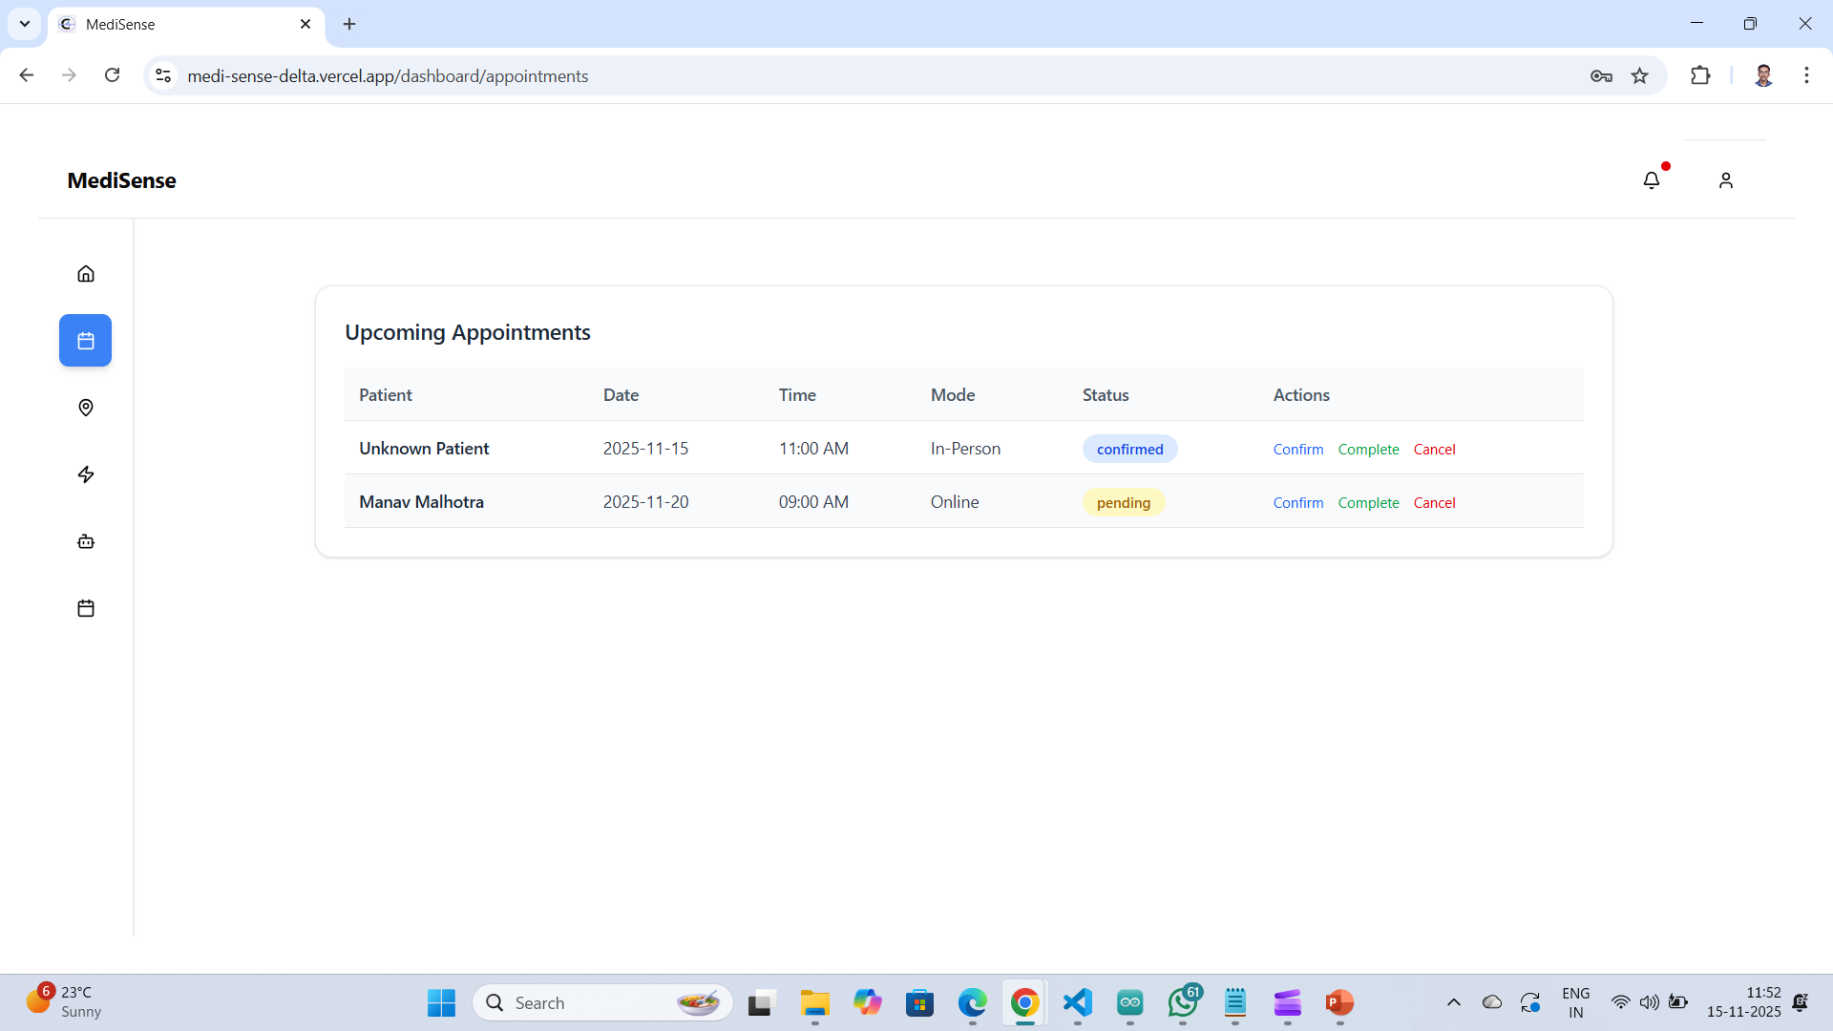Open the browser extensions puzzle icon
Viewport: 1833px width, 1031px height.
click(x=1701, y=75)
